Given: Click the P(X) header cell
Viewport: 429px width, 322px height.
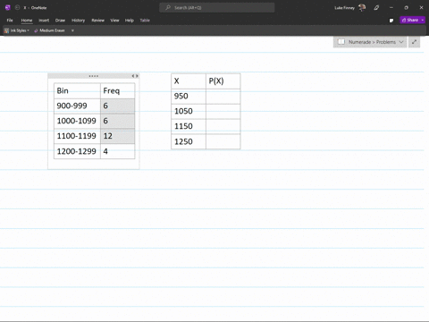Looking at the screenshot, I should coord(223,81).
